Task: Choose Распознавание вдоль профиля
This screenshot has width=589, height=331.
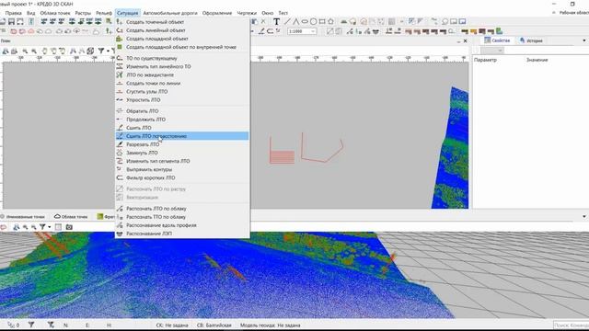Action: click(x=182, y=225)
